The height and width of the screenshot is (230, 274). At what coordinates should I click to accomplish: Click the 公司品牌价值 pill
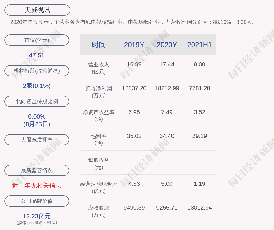(x=37, y=201)
